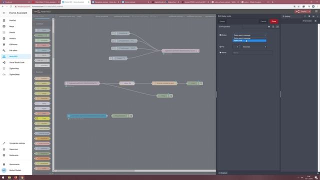Click the canvas horizontal scrollbar
The image size is (320, 180).
coord(134,171)
